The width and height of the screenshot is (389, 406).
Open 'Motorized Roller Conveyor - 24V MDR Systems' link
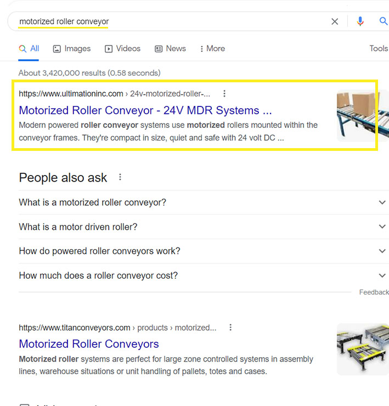pos(145,110)
